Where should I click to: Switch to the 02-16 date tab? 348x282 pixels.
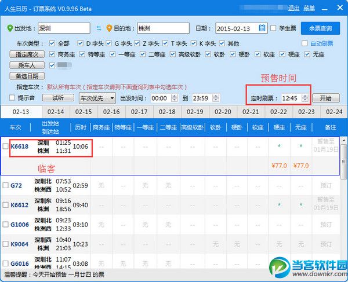pyautogui.click(x=111, y=112)
